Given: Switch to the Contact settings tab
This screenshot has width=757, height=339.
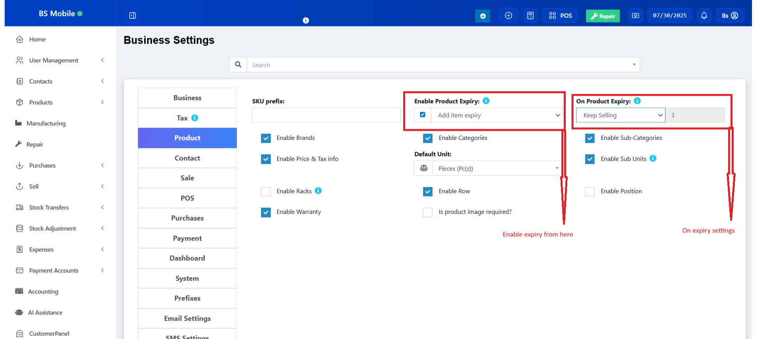Looking at the screenshot, I should (187, 158).
